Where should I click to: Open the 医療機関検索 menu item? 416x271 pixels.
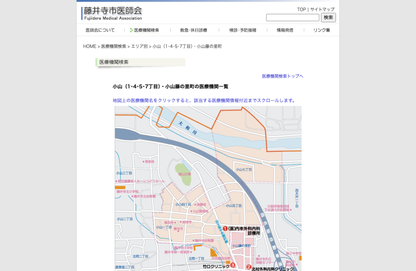coord(145,30)
